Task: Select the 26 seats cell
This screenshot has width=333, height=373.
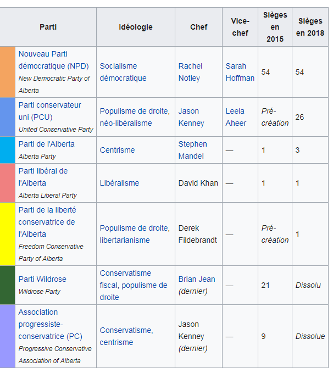Action: [310, 117]
